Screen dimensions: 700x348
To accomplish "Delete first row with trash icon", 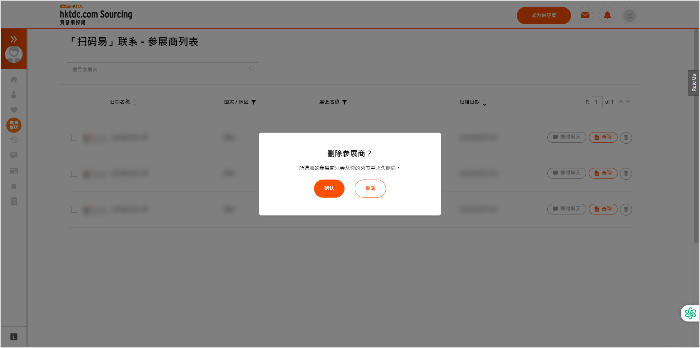I will (626, 138).
